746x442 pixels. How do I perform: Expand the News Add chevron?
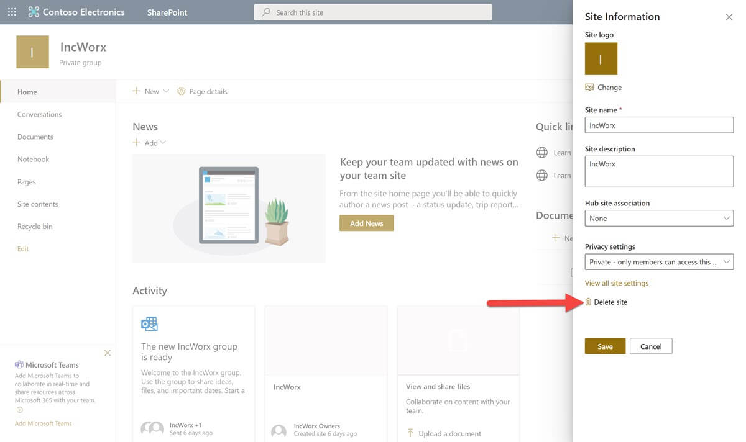[x=163, y=143]
